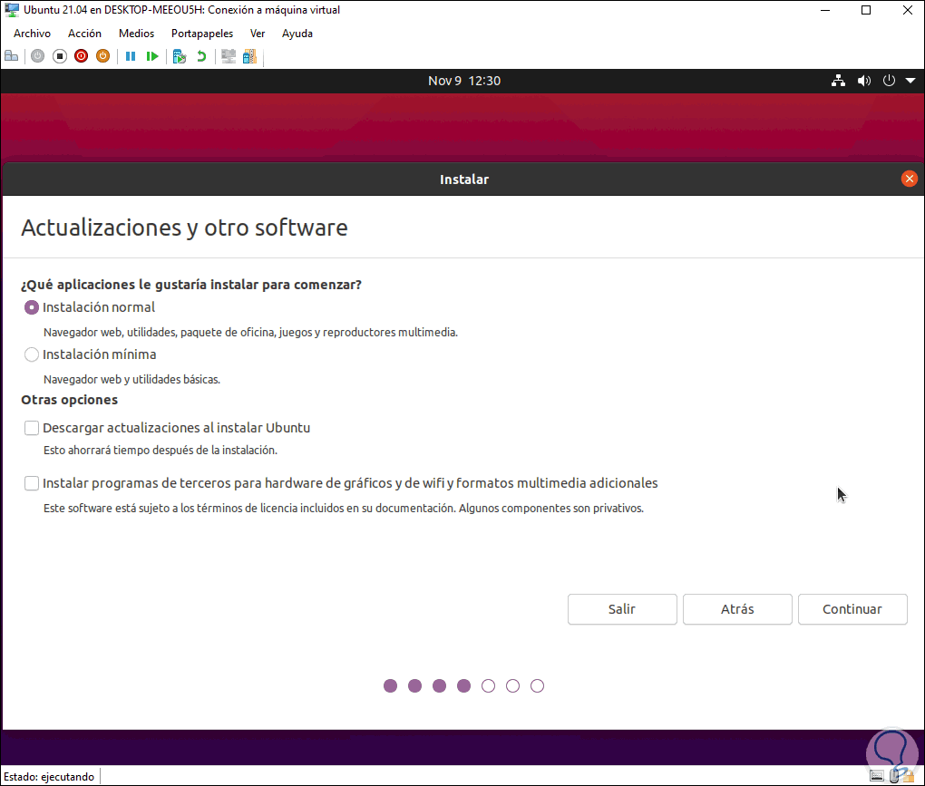Open the Ubuntu network status icon
This screenshot has width=925, height=786.
tap(838, 81)
